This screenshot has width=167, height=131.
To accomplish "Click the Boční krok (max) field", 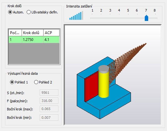I will pos(49,109).
